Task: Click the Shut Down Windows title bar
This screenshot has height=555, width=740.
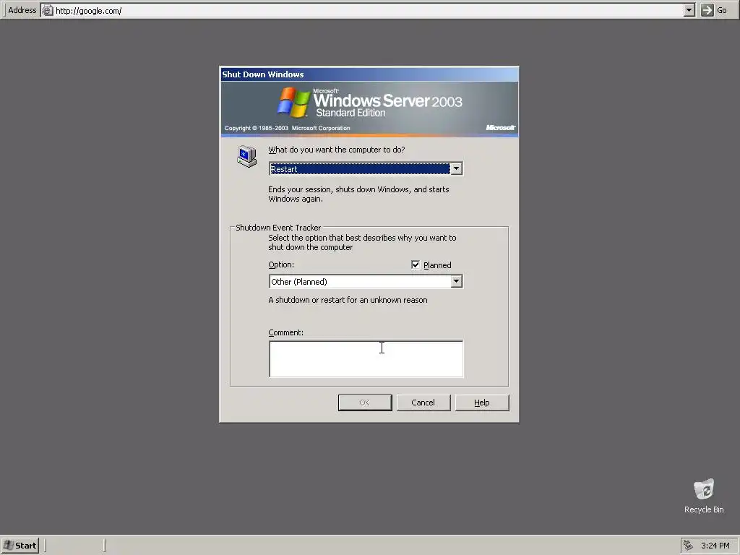Action: coord(369,74)
